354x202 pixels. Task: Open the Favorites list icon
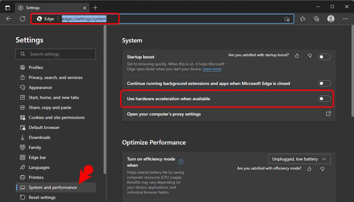click(303, 19)
